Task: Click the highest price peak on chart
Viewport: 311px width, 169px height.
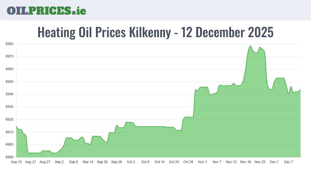Action: (250, 46)
